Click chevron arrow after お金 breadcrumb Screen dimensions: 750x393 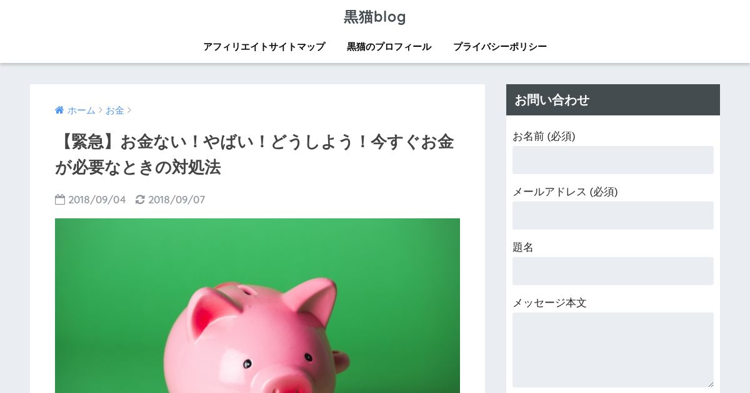click(129, 110)
